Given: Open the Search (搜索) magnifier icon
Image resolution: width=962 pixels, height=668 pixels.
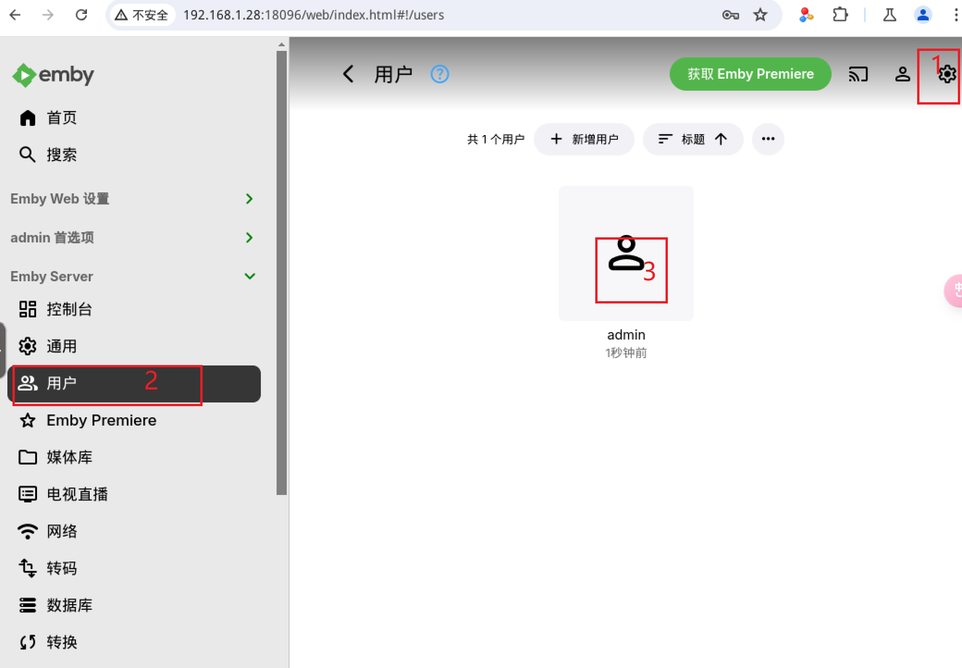Looking at the screenshot, I should 28,155.
